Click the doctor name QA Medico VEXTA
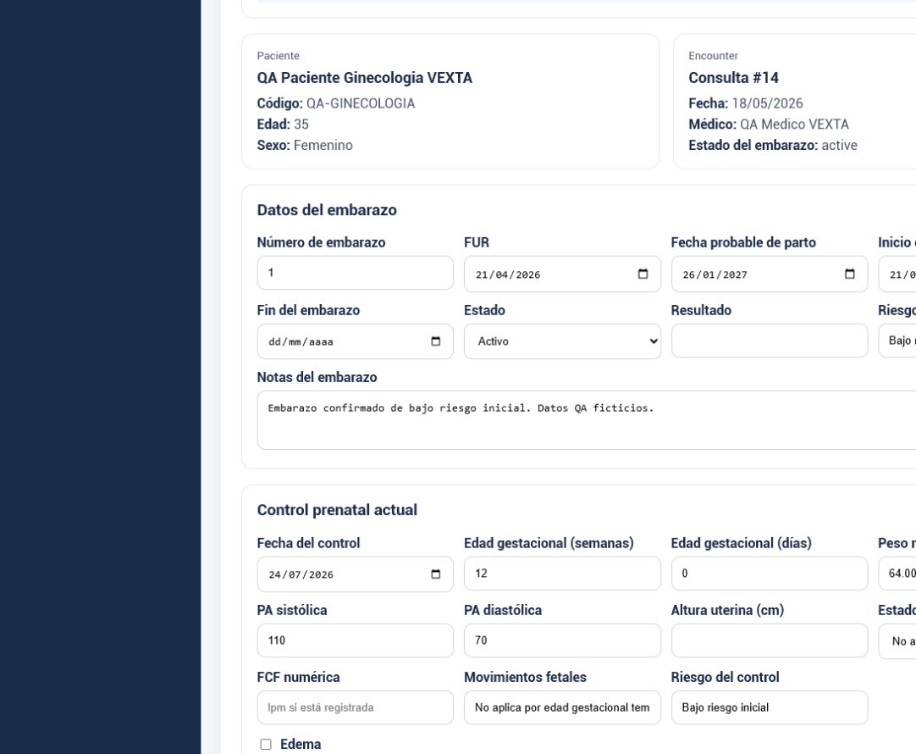Image resolution: width=916 pixels, height=754 pixels. (x=794, y=125)
